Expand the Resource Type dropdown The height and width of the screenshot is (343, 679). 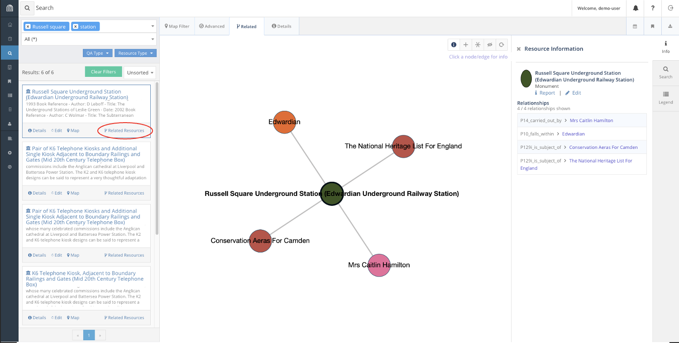(135, 53)
